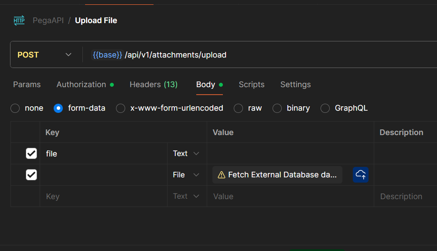Expand the Text type dropdown for file key

(186, 153)
